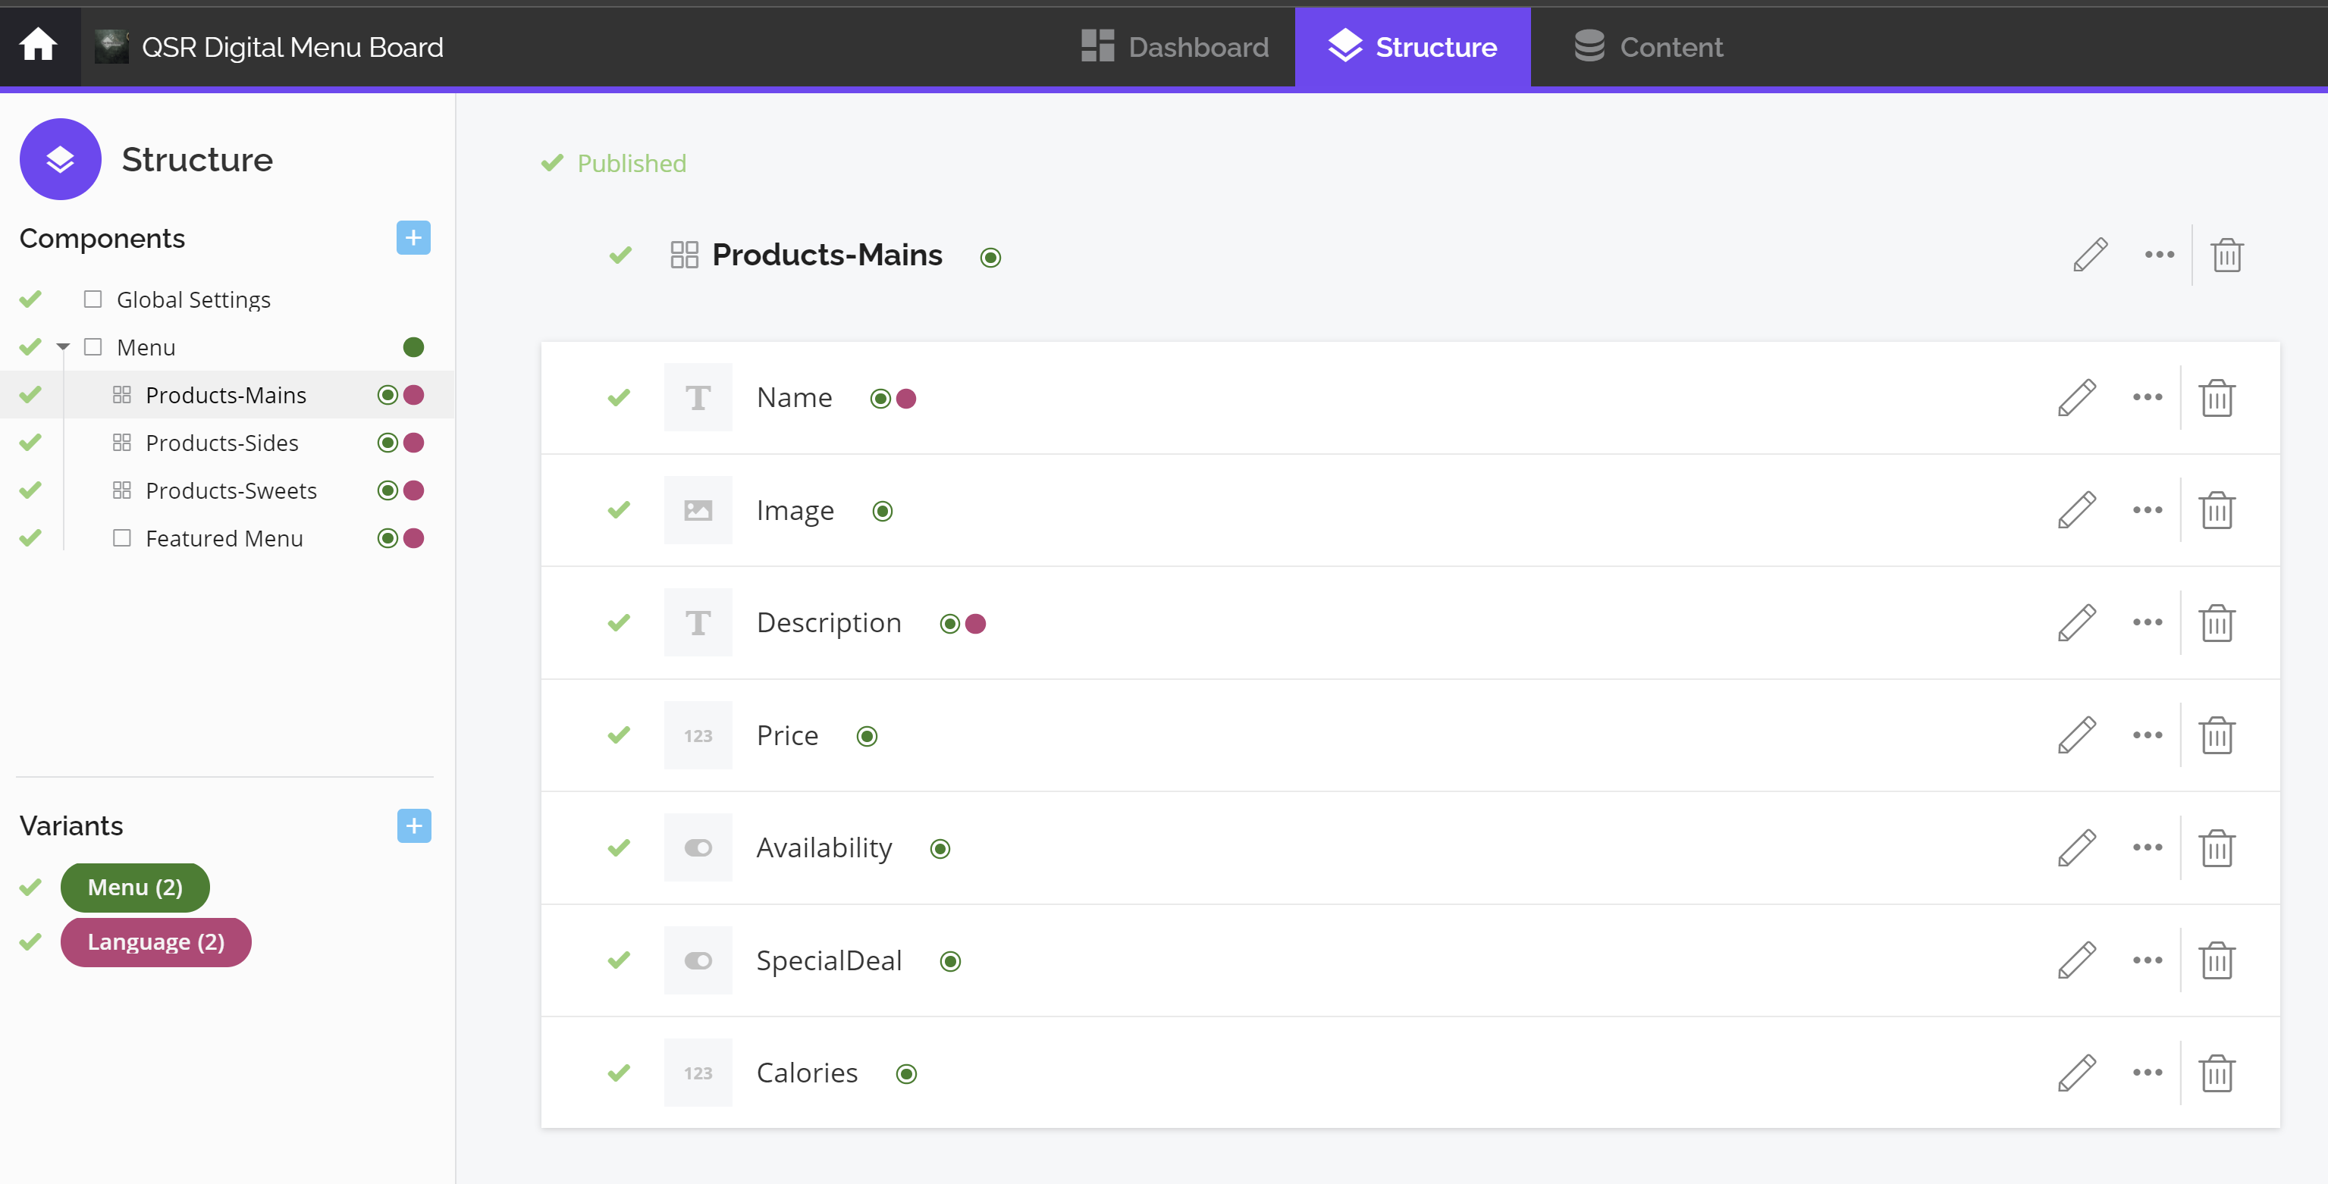
Task: Select the Language (2) variant pill
Action: click(x=155, y=942)
